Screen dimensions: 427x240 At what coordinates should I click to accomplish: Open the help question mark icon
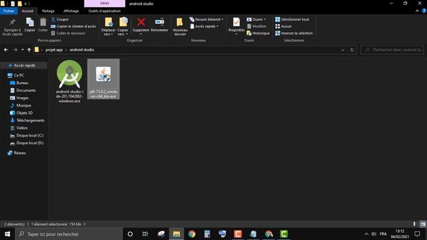pyautogui.click(x=424, y=11)
